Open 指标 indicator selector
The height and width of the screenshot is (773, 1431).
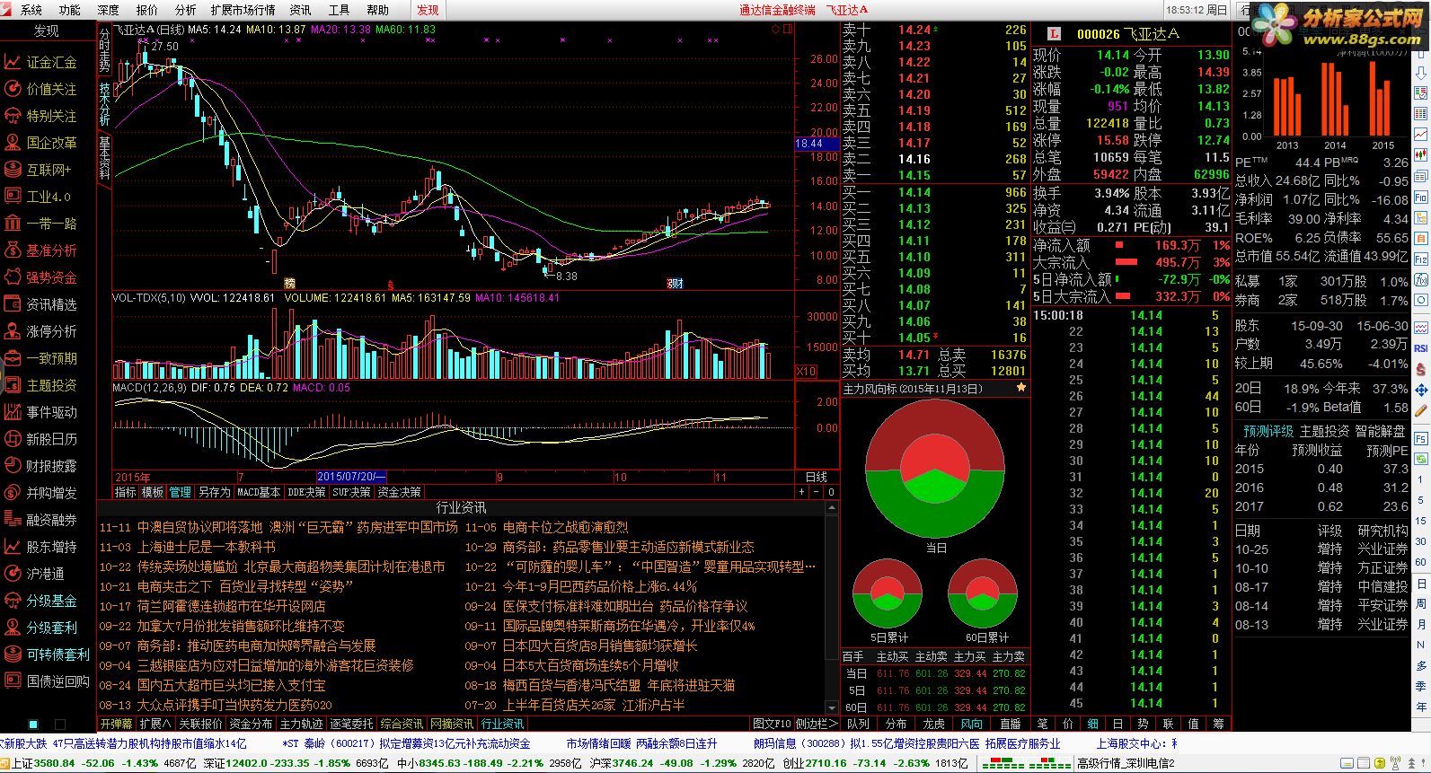tap(126, 492)
